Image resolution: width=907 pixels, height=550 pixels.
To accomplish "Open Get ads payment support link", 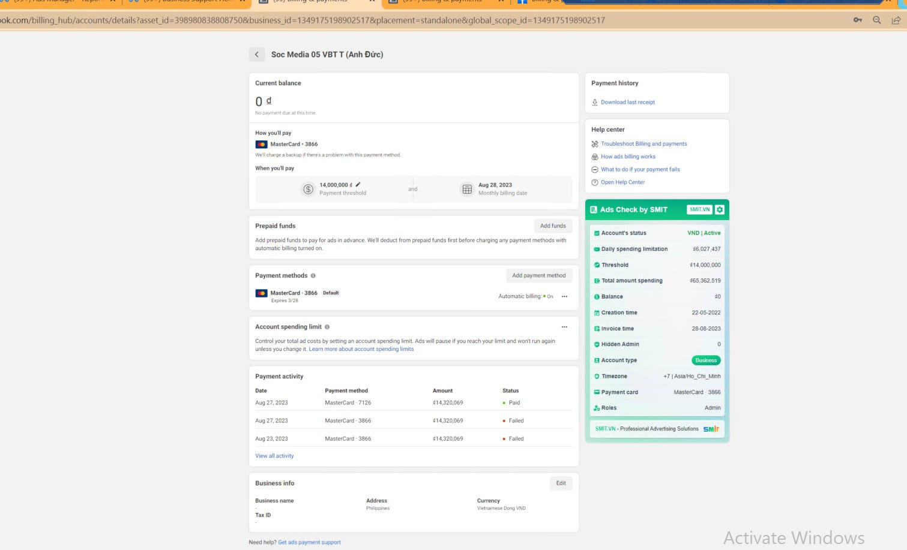I will tap(309, 542).
